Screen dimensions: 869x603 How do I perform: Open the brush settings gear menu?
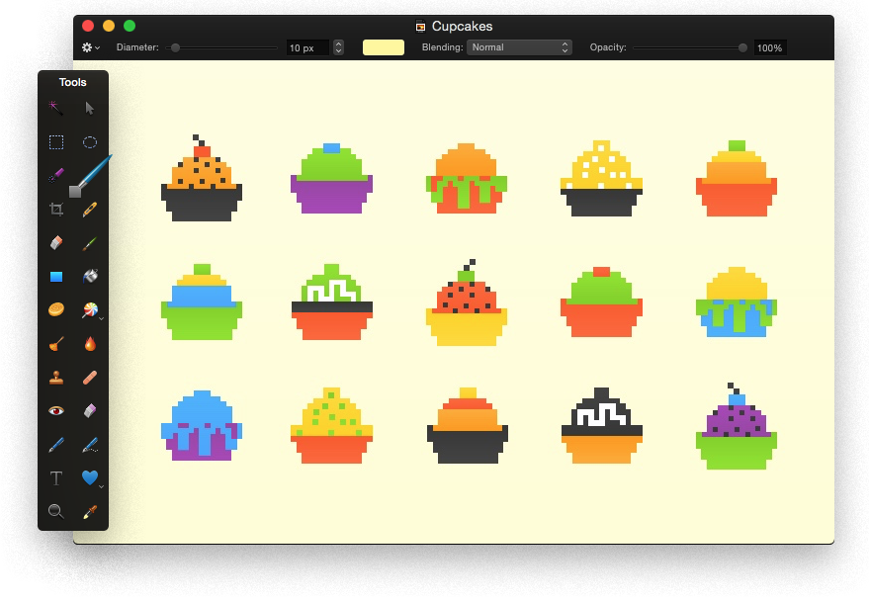point(88,46)
